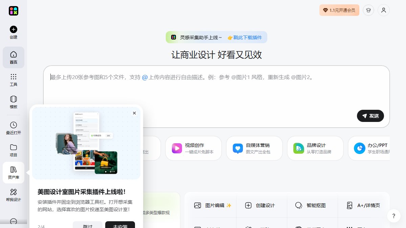Click the 发送 (Send) button

(x=370, y=116)
